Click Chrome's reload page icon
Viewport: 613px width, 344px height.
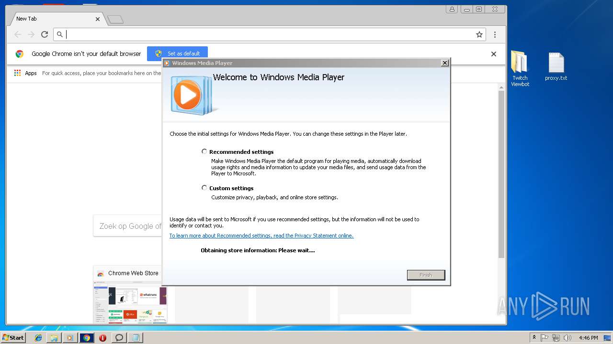tap(45, 34)
